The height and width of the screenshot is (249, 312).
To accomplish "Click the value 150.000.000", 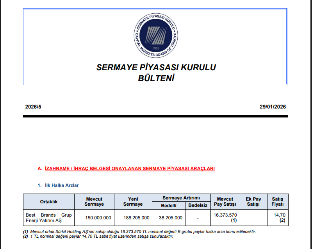I will (x=98, y=218).
